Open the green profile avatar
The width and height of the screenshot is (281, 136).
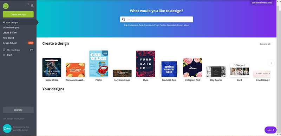coord(6,6)
